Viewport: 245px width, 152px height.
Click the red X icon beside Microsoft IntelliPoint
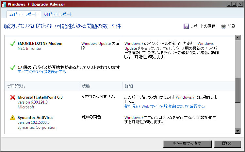13,97
